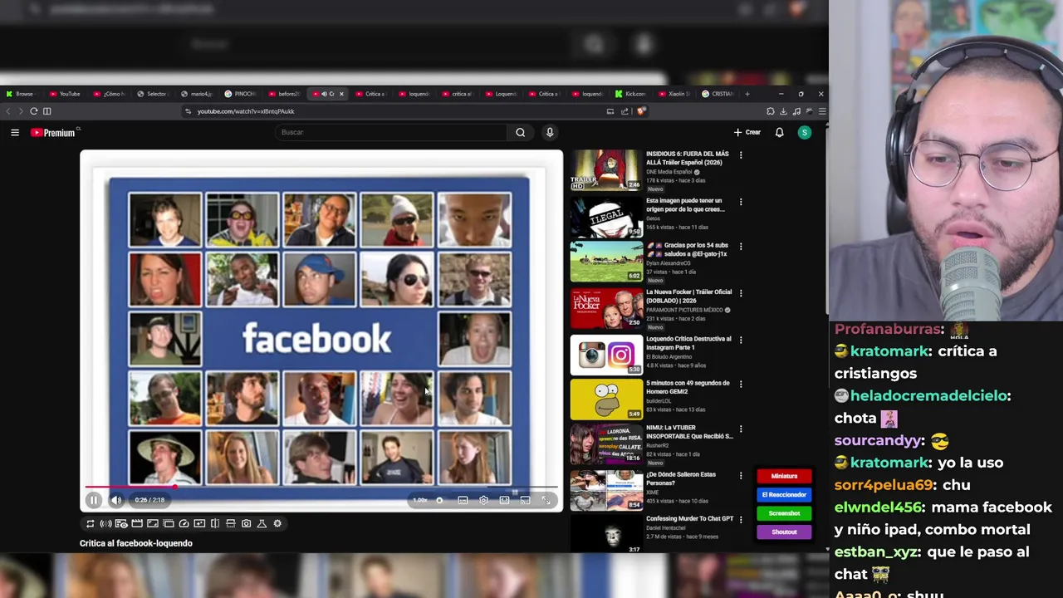Enter fullscreen from the player controls
This screenshot has width=1063, height=598.
pyautogui.click(x=546, y=500)
